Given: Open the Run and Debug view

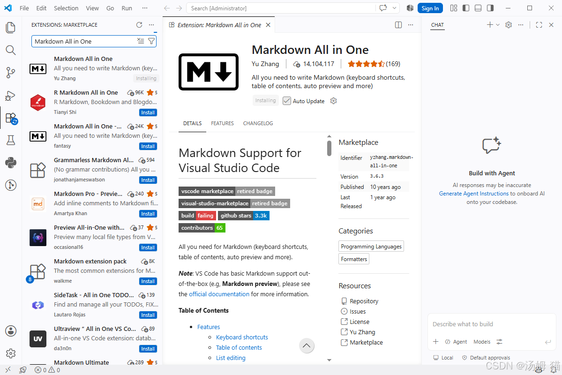Looking at the screenshot, I should (x=11, y=95).
